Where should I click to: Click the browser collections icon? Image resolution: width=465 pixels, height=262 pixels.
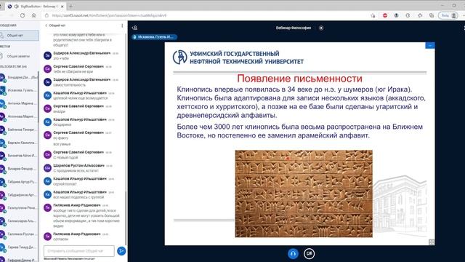pyautogui.click(x=432, y=15)
